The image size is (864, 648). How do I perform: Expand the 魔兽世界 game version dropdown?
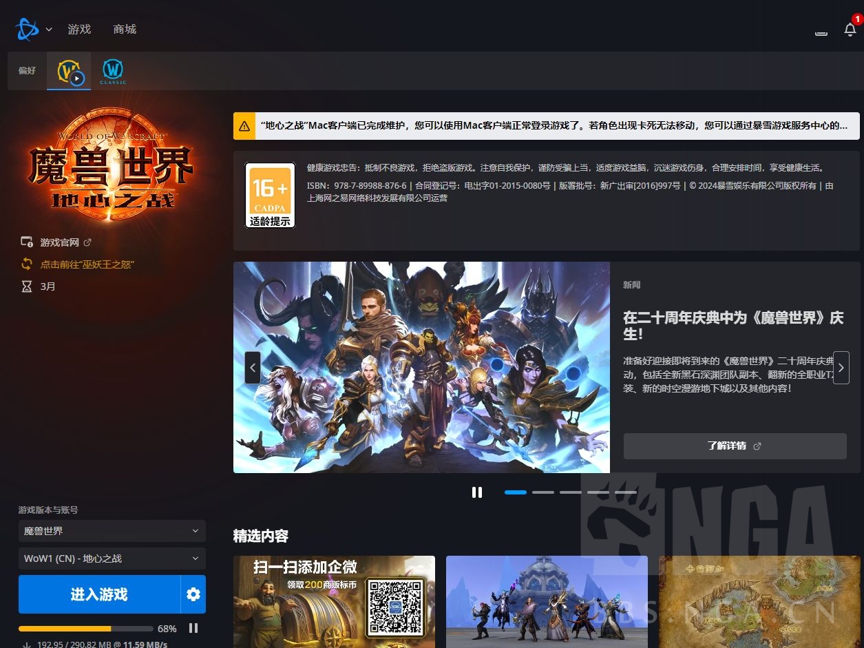click(x=112, y=531)
